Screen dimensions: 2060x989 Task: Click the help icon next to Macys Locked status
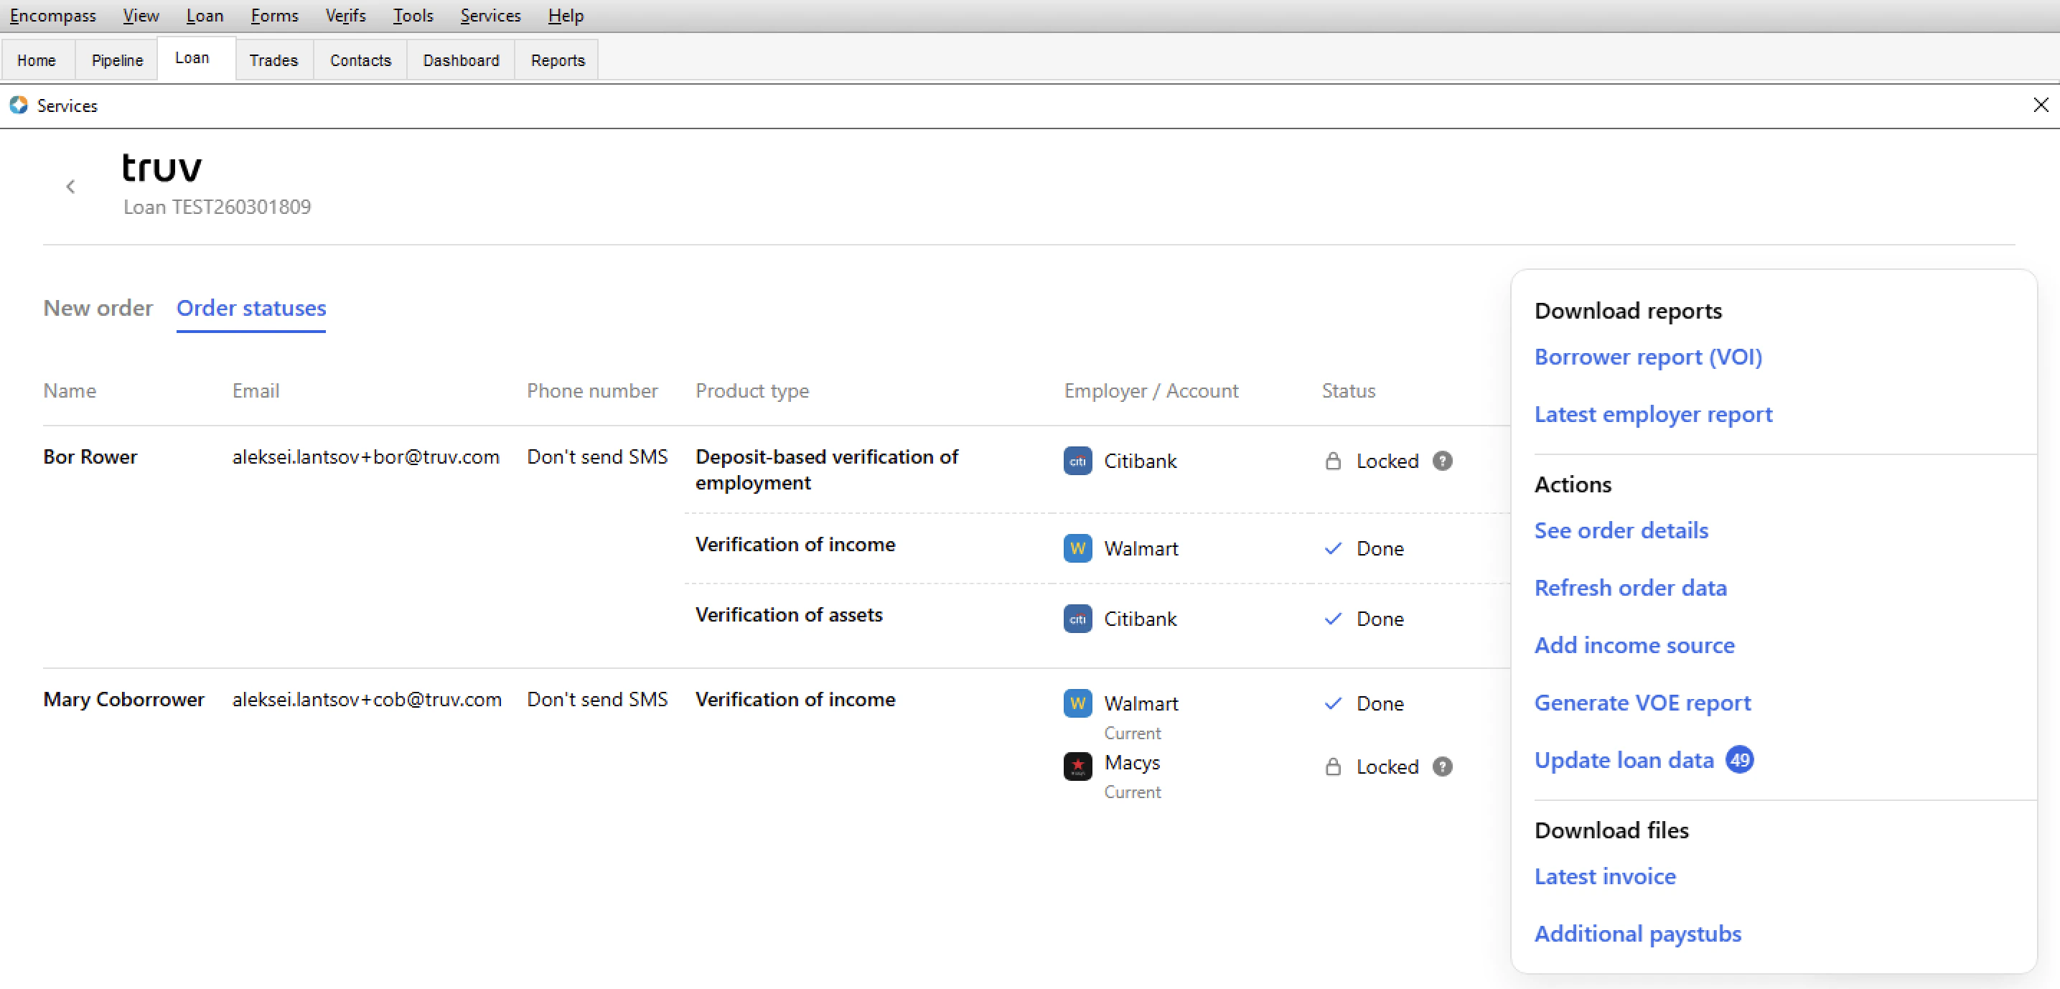(1443, 766)
